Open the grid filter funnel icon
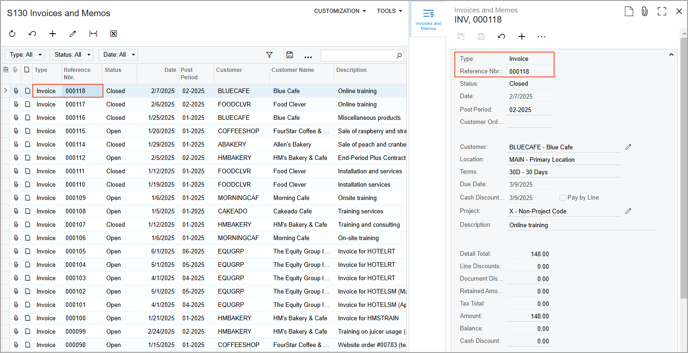This screenshot has width=688, height=353. 270,55
